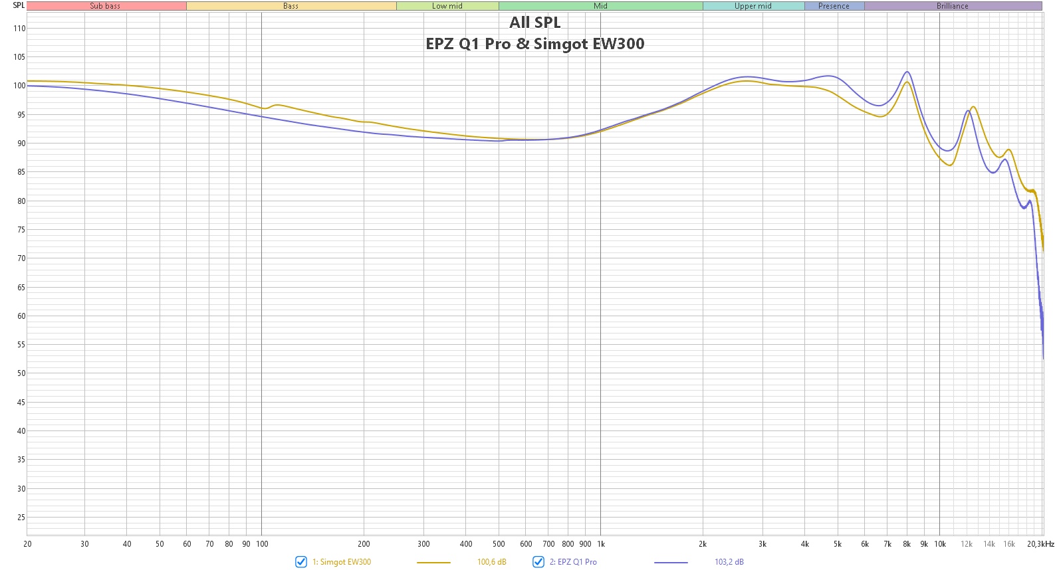Uncheck the Simgot EW300 trace checkbox
This screenshot has width=1057, height=570.
301,562
